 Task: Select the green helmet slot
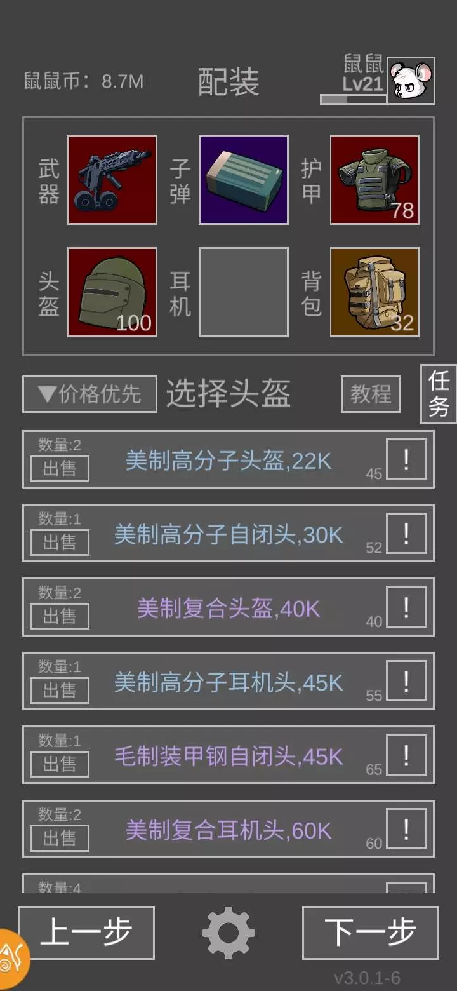tap(112, 292)
